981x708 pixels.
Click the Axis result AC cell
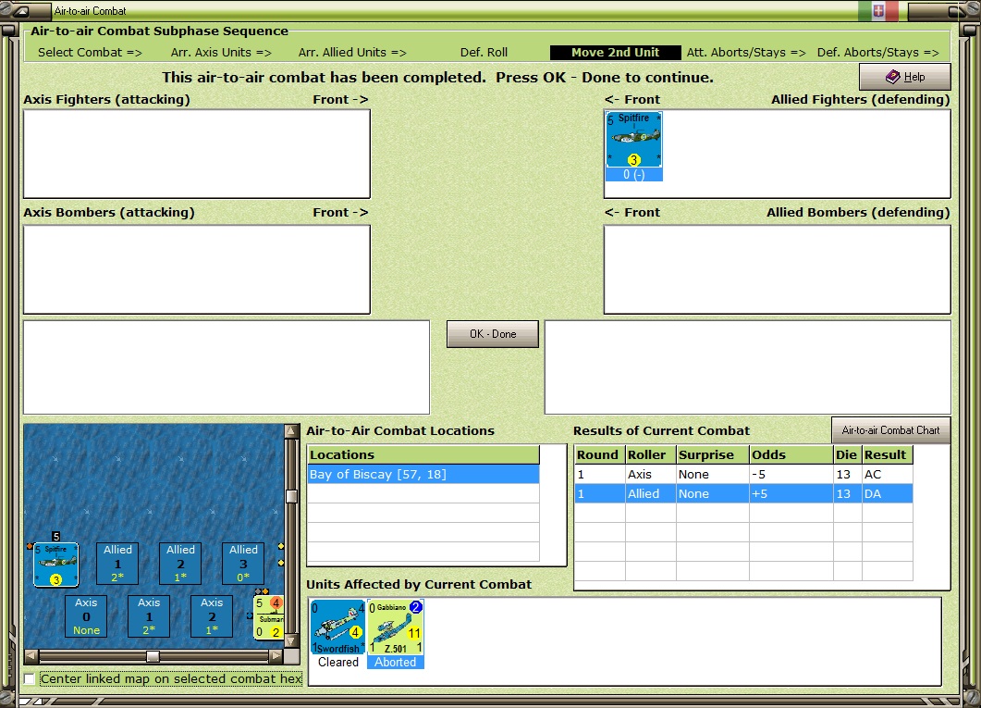point(888,475)
